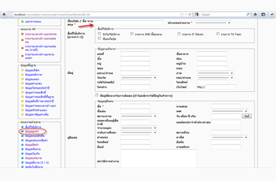Tick the checkbox below the first media option
Viewport: 276px width, 181px height.
point(99,38)
